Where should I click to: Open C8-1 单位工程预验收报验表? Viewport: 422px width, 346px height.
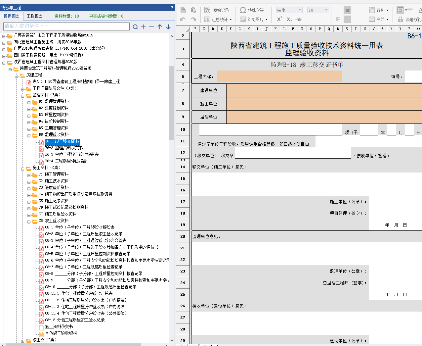click(x=80, y=227)
